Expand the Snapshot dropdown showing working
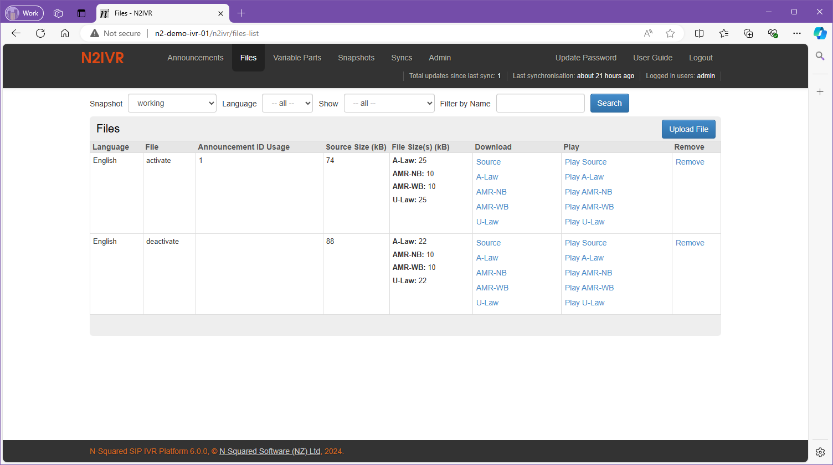The image size is (833, 465). [x=172, y=103]
